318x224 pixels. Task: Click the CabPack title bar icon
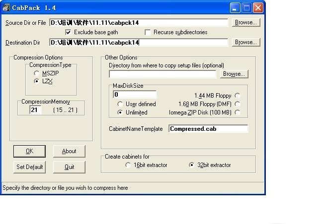6,8
